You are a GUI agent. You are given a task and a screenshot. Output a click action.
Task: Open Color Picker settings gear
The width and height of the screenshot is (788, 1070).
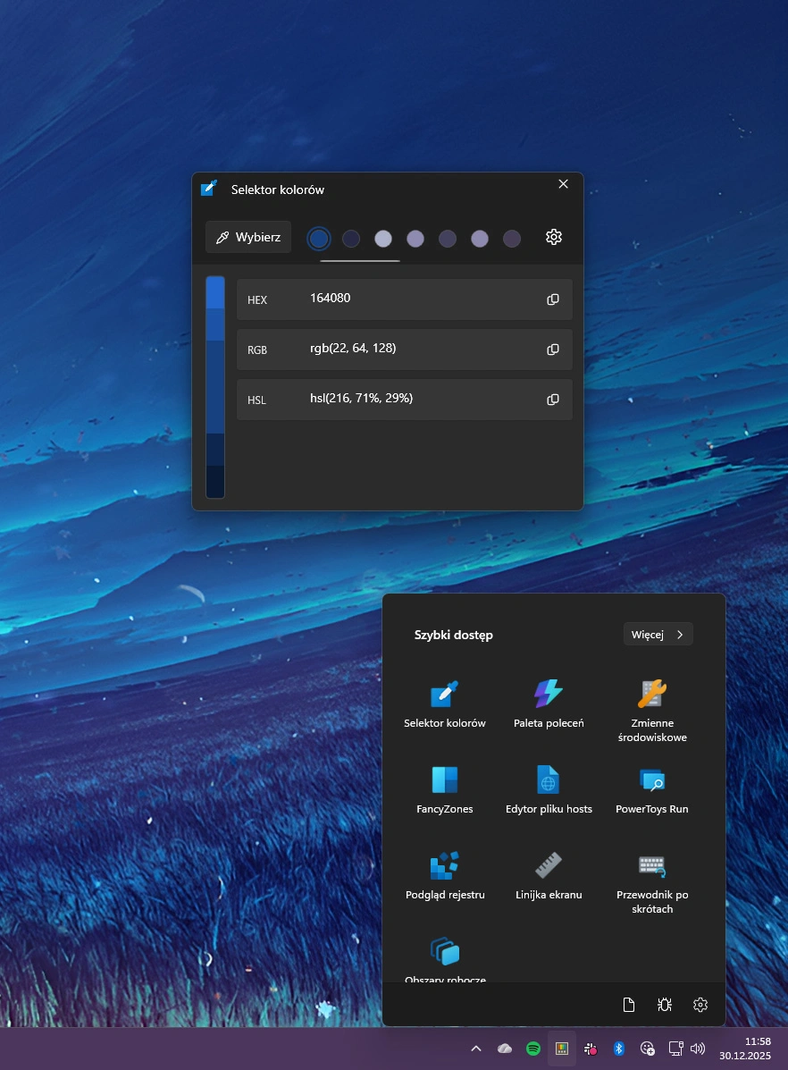pyautogui.click(x=554, y=237)
